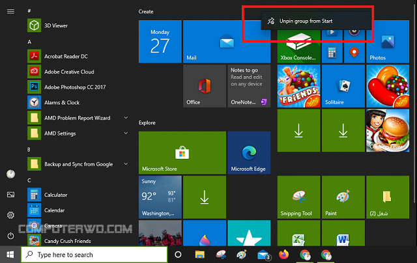Viewport: 417px width, 263px height.
Task: Open the Monday 27 calendar tile
Action: (x=160, y=42)
